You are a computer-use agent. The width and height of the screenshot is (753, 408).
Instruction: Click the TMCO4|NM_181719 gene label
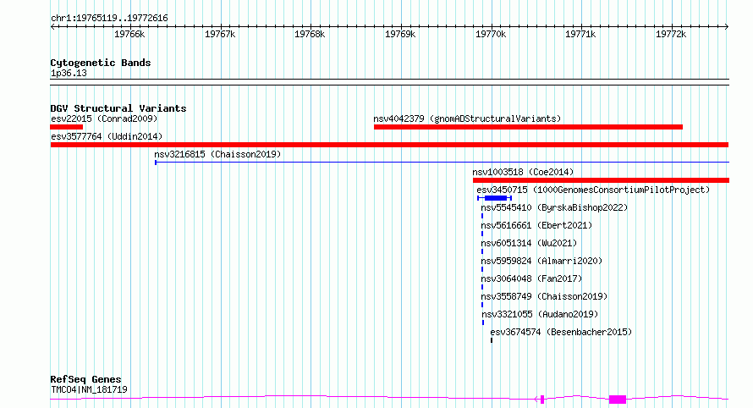coord(90,389)
